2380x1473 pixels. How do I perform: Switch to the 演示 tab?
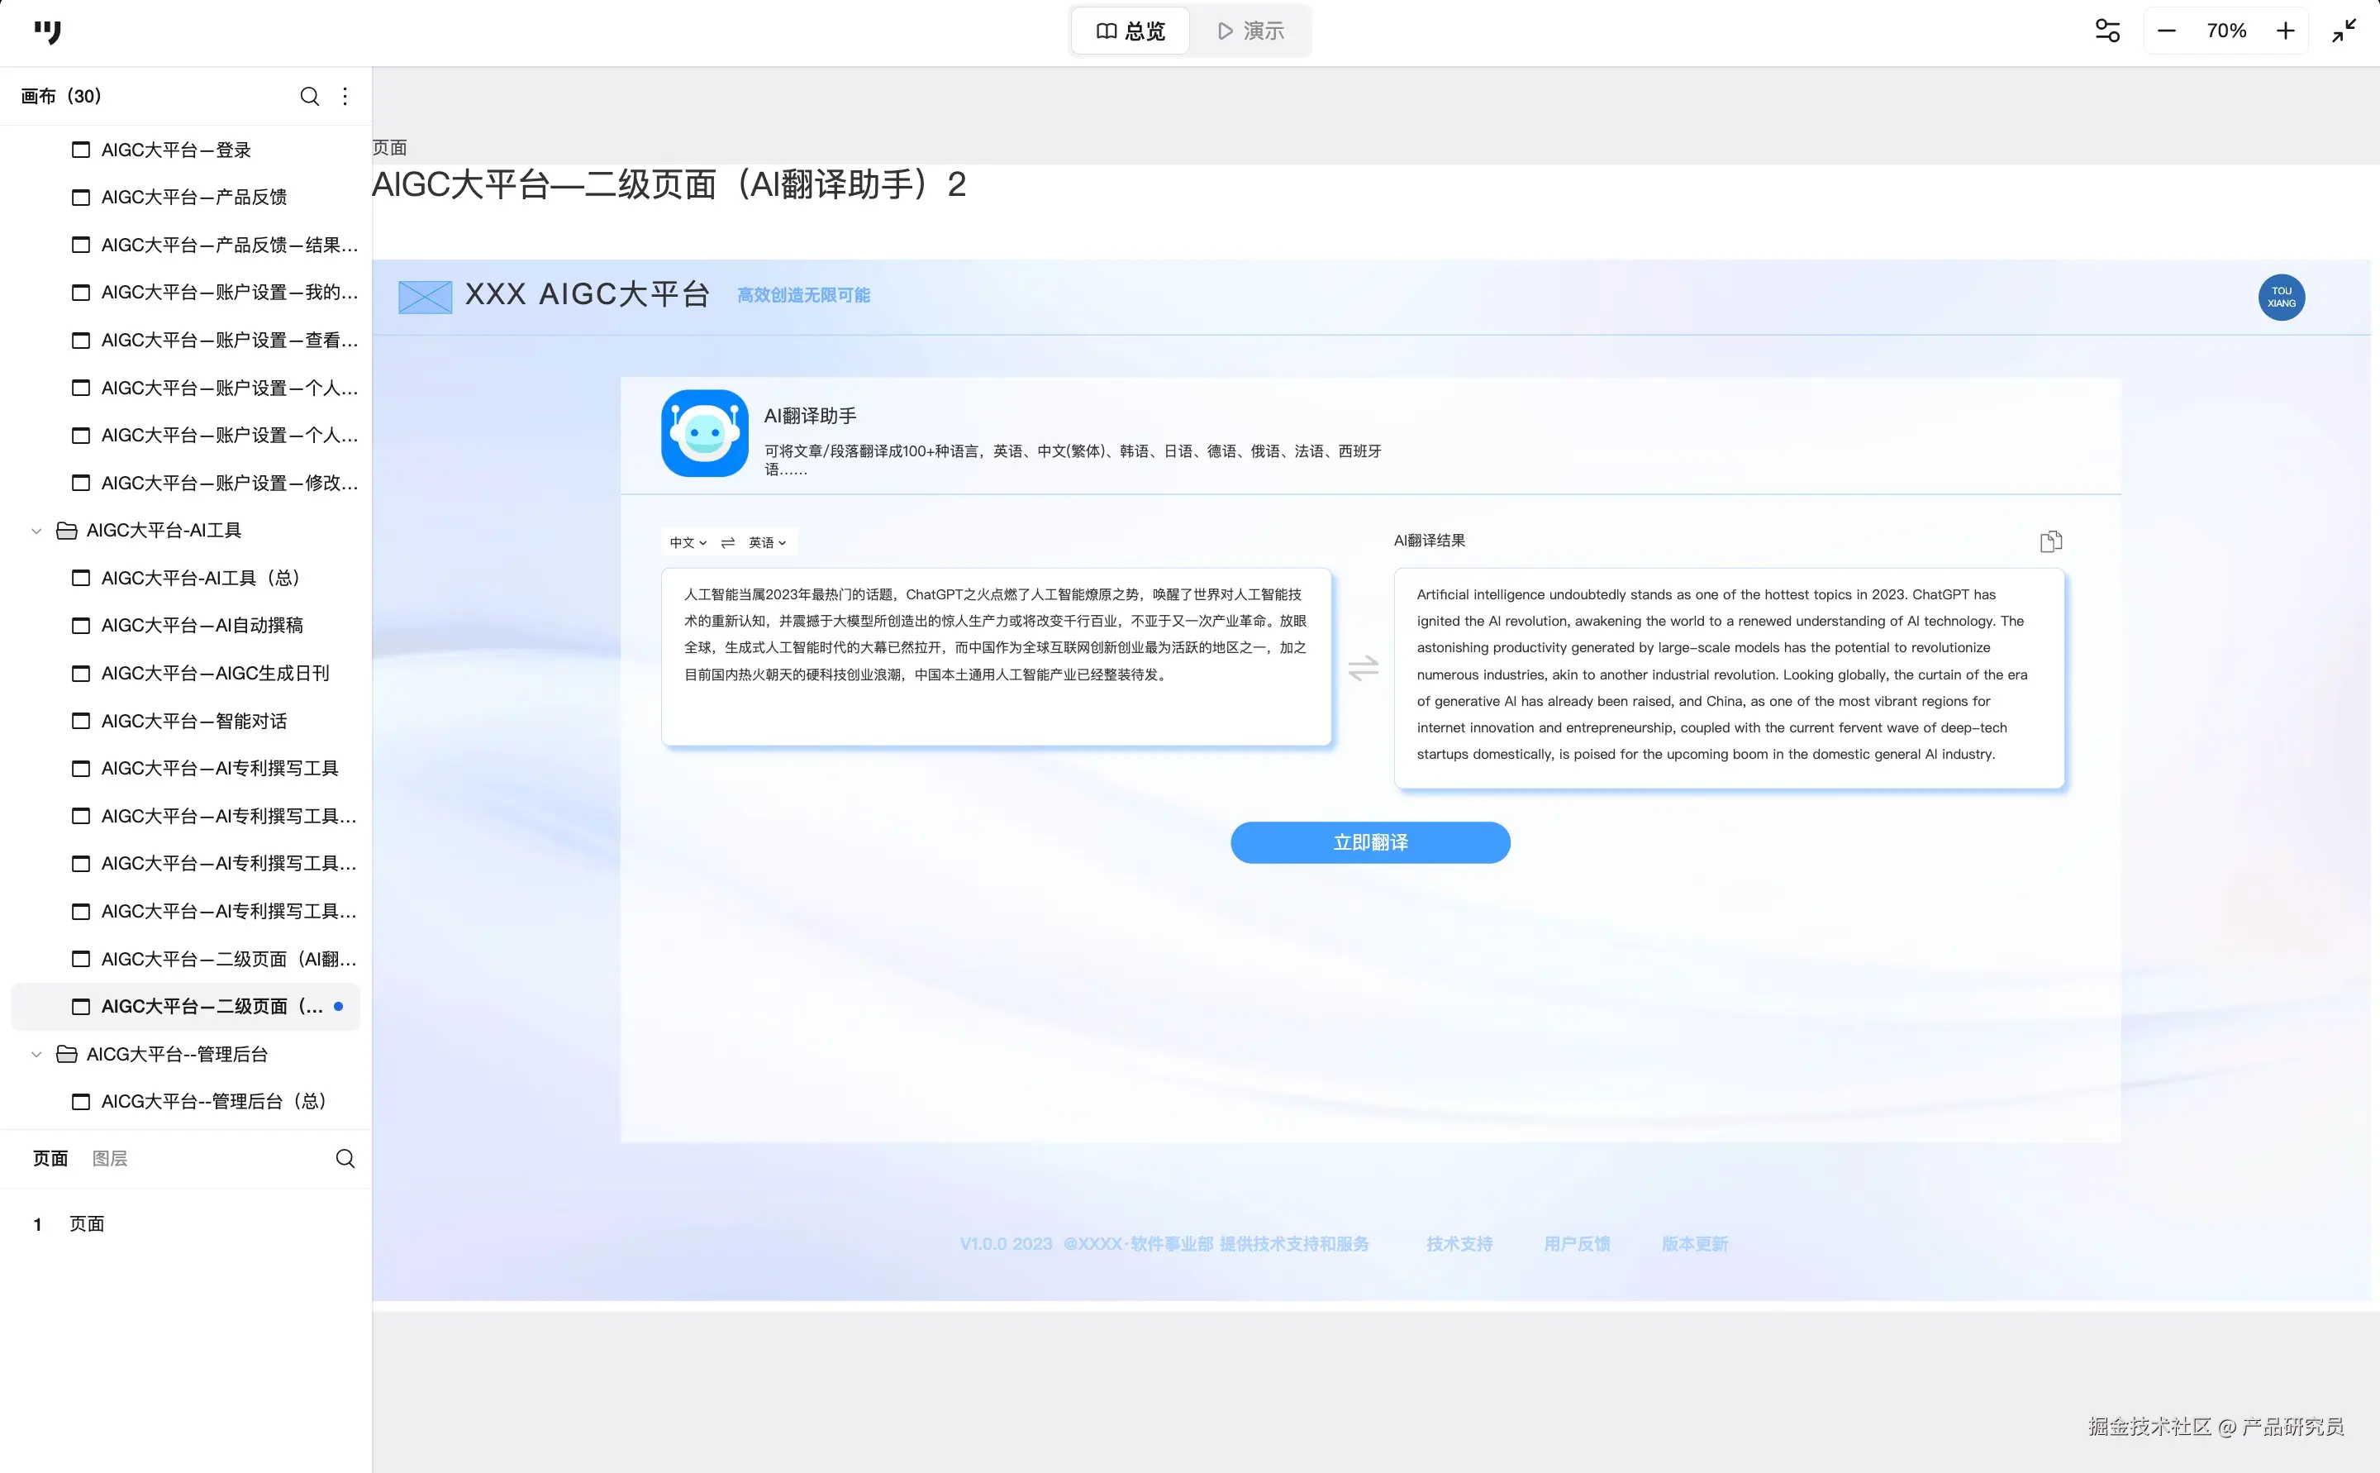[1250, 31]
